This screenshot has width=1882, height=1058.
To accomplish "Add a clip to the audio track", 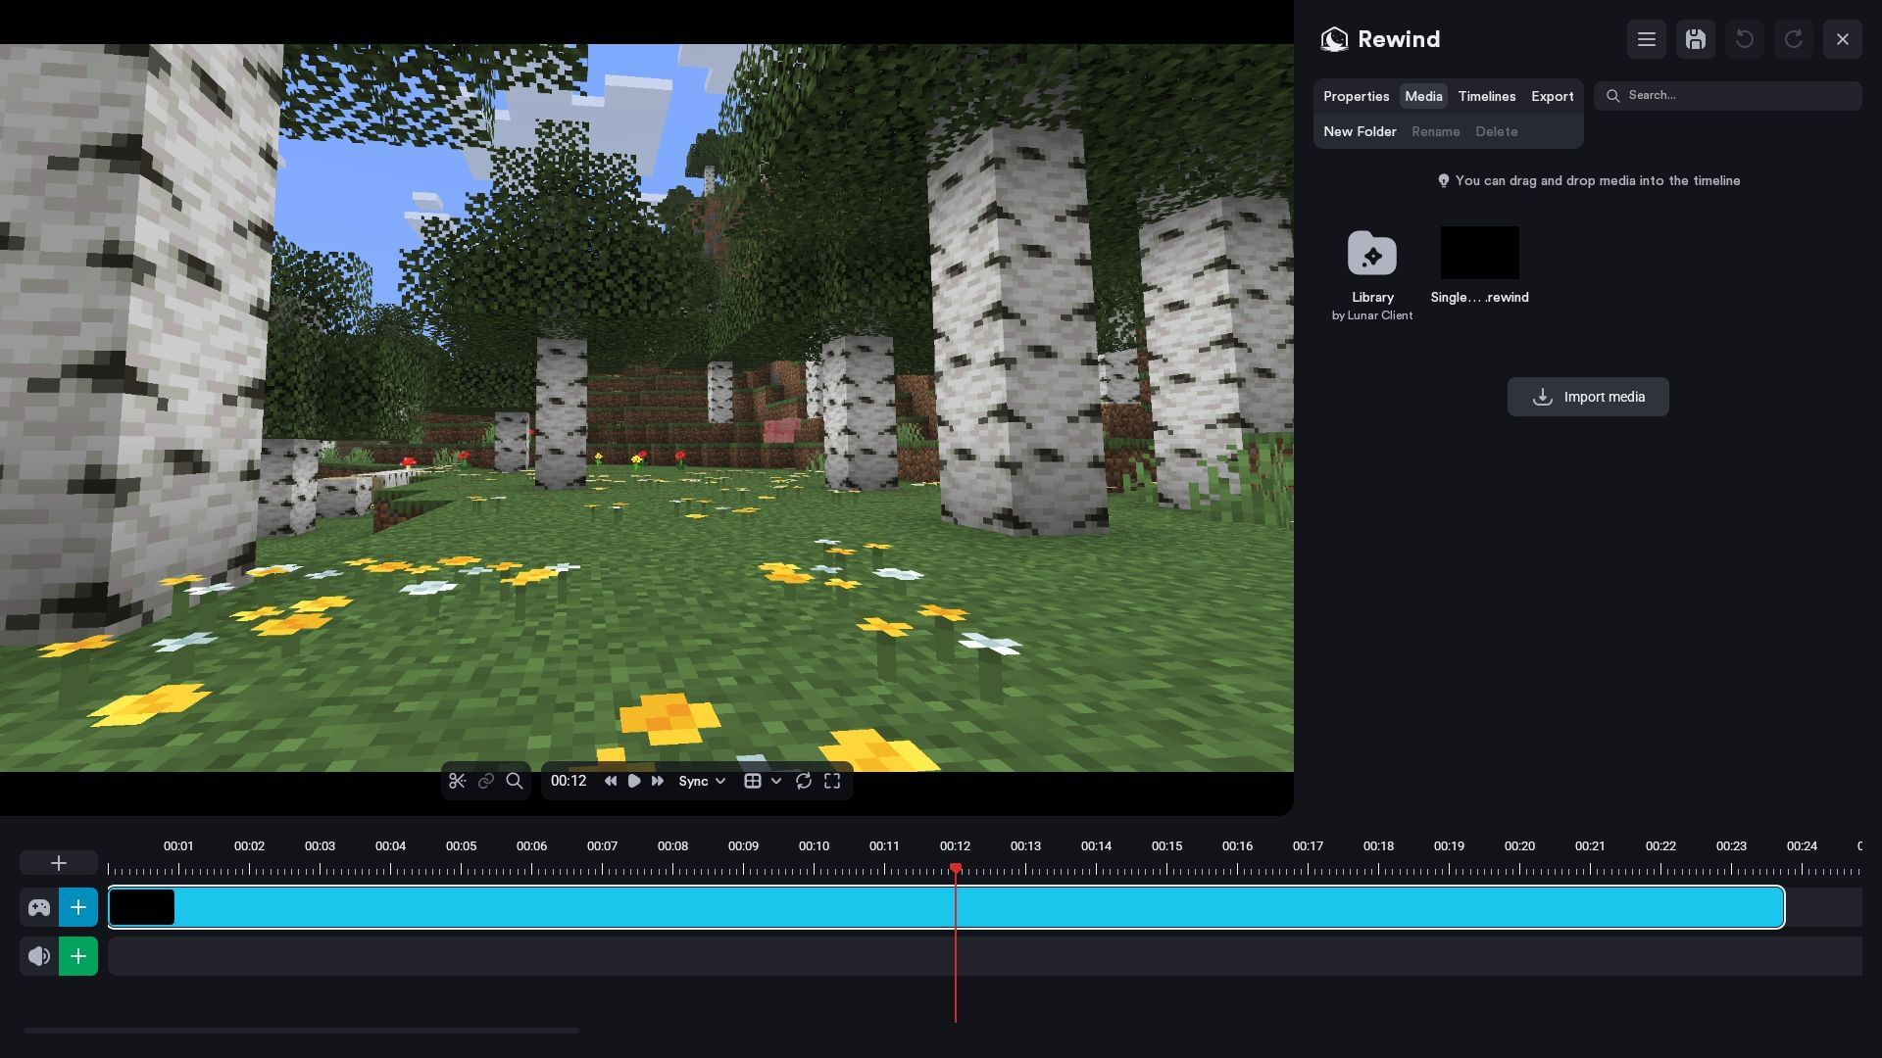I will (78, 956).
